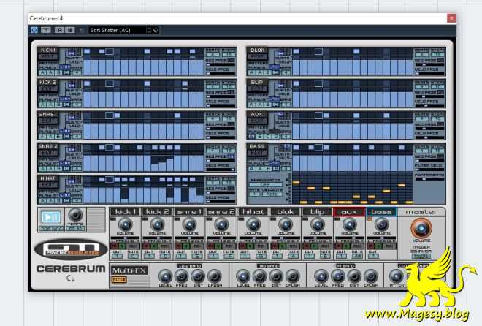Turn the compressor ATTCK knob
Viewport: 482px width, 326px height.
(x=397, y=276)
